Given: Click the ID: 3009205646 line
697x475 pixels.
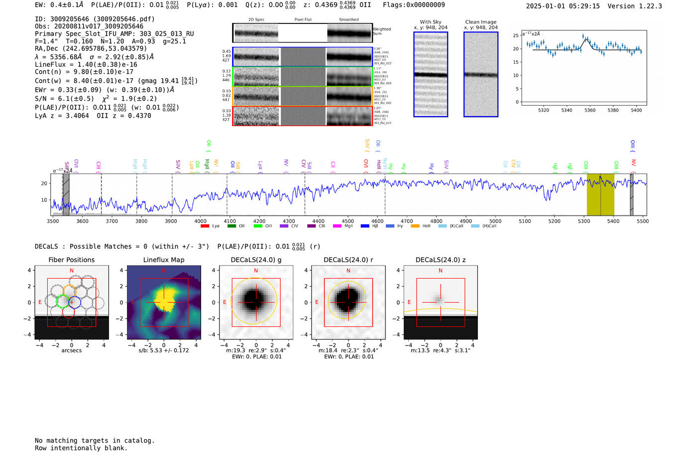Looking at the screenshot, I should pos(95,19).
